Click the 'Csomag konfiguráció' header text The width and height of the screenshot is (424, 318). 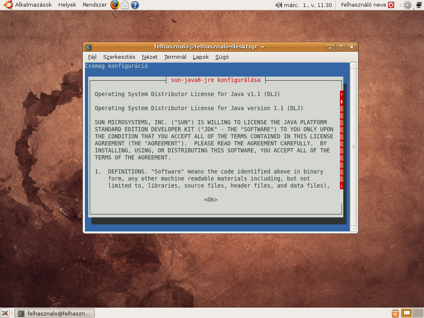[x=116, y=66]
